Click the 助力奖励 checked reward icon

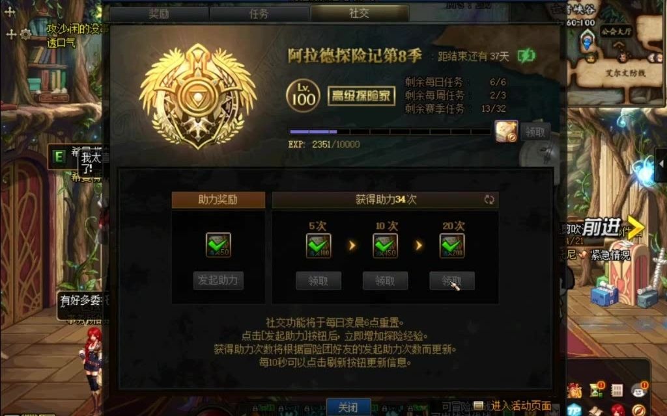218,245
